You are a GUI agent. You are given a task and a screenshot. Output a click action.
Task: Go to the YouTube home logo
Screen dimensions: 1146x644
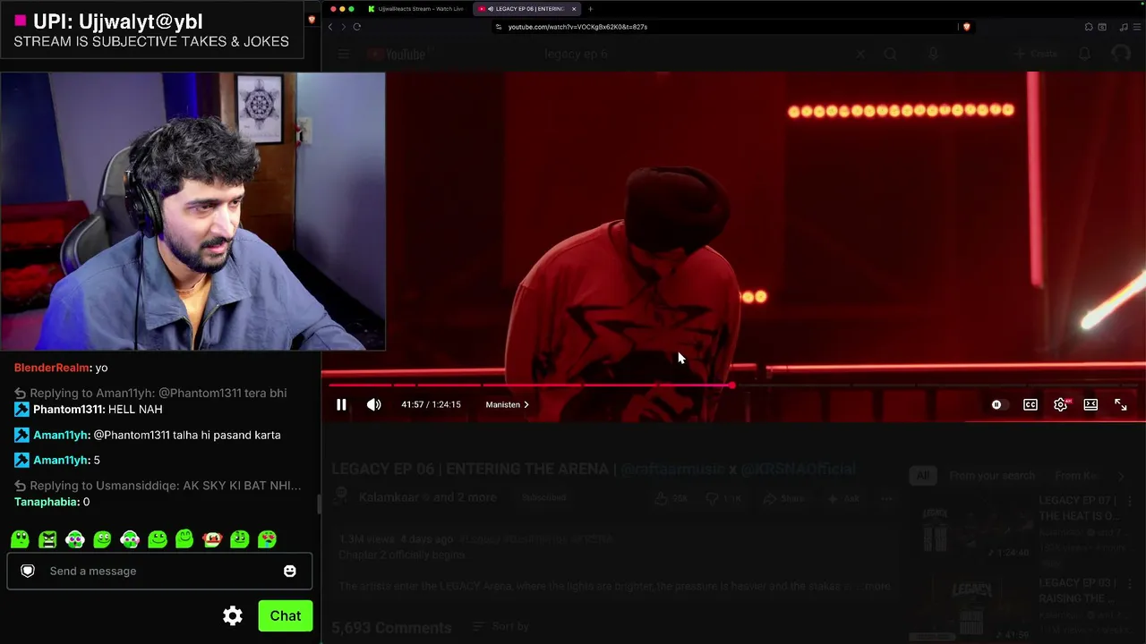[x=396, y=55]
